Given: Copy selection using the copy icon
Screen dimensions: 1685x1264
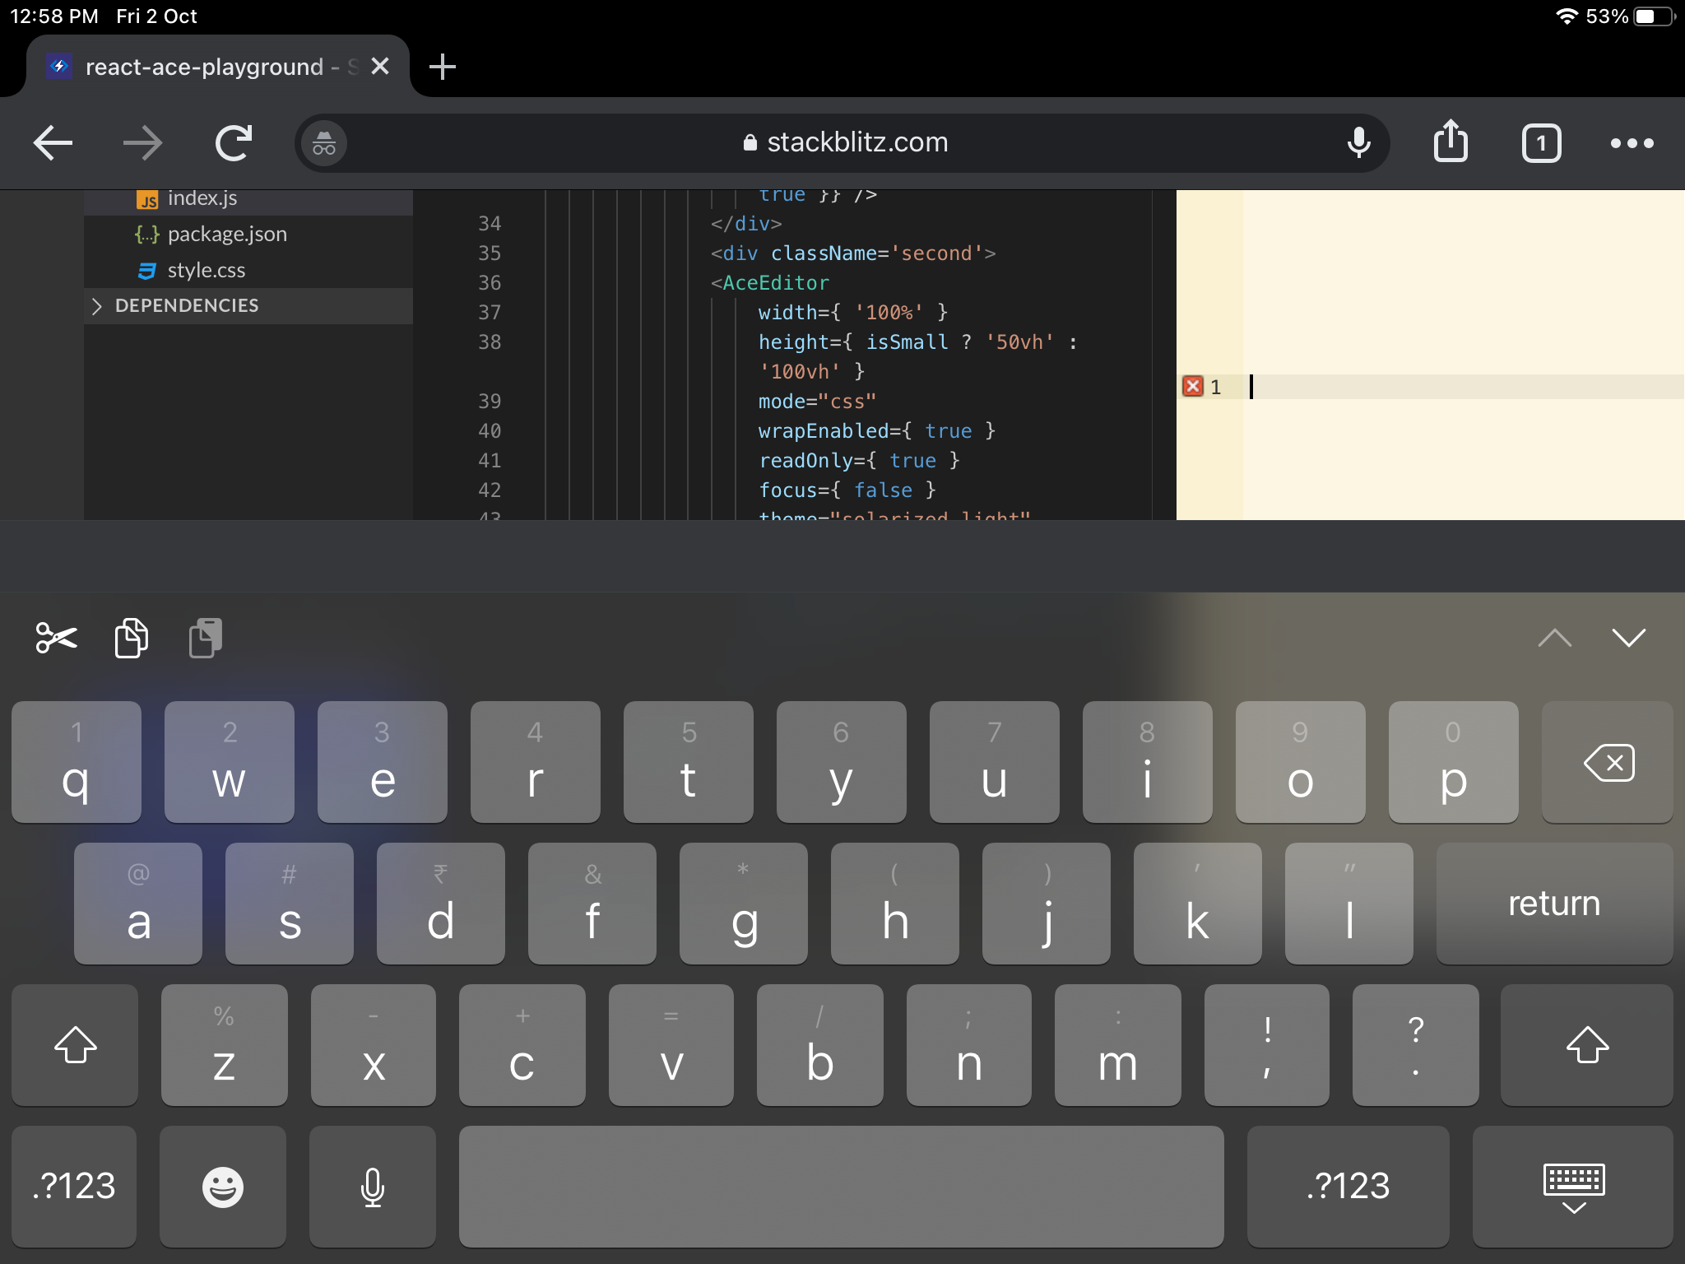Looking at the screenshot, I should pyautogui.click(x=130, y=638).
